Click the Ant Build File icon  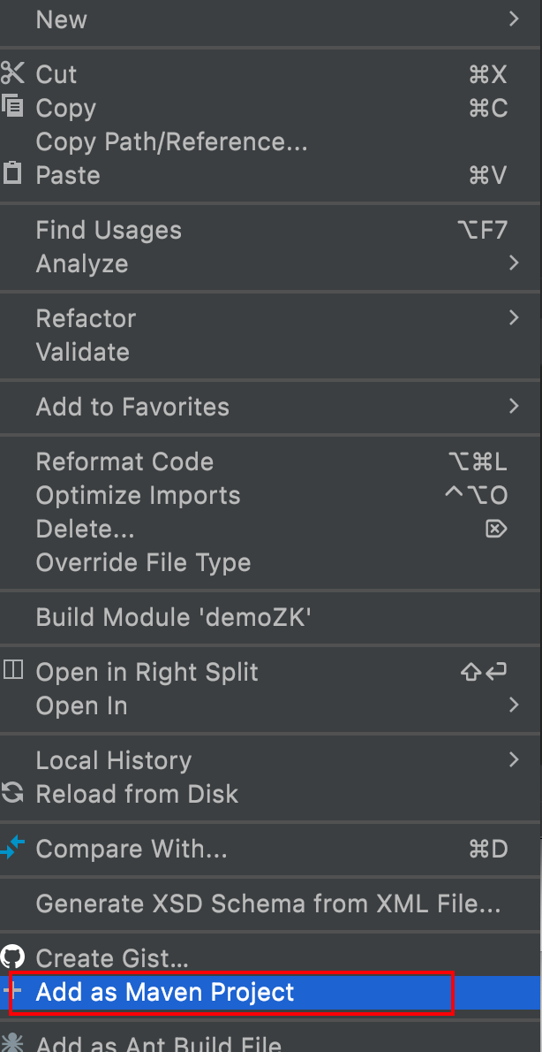click(12, 1044)
